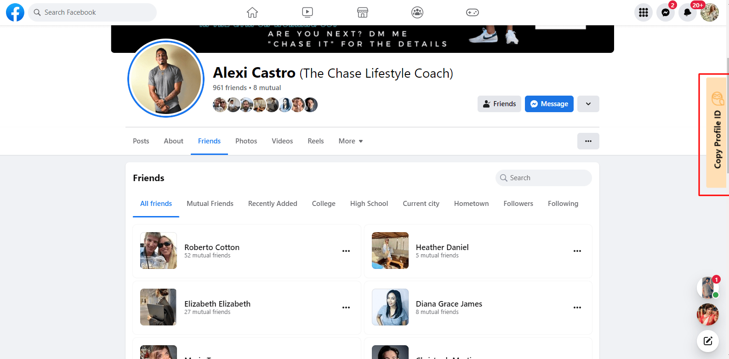Filter friends by College

[x=324, y=204]
